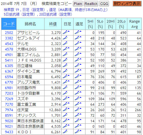This screenshot has height=135, width=143.
Task: Open stock code 6594 link
Action: [9, 77]
